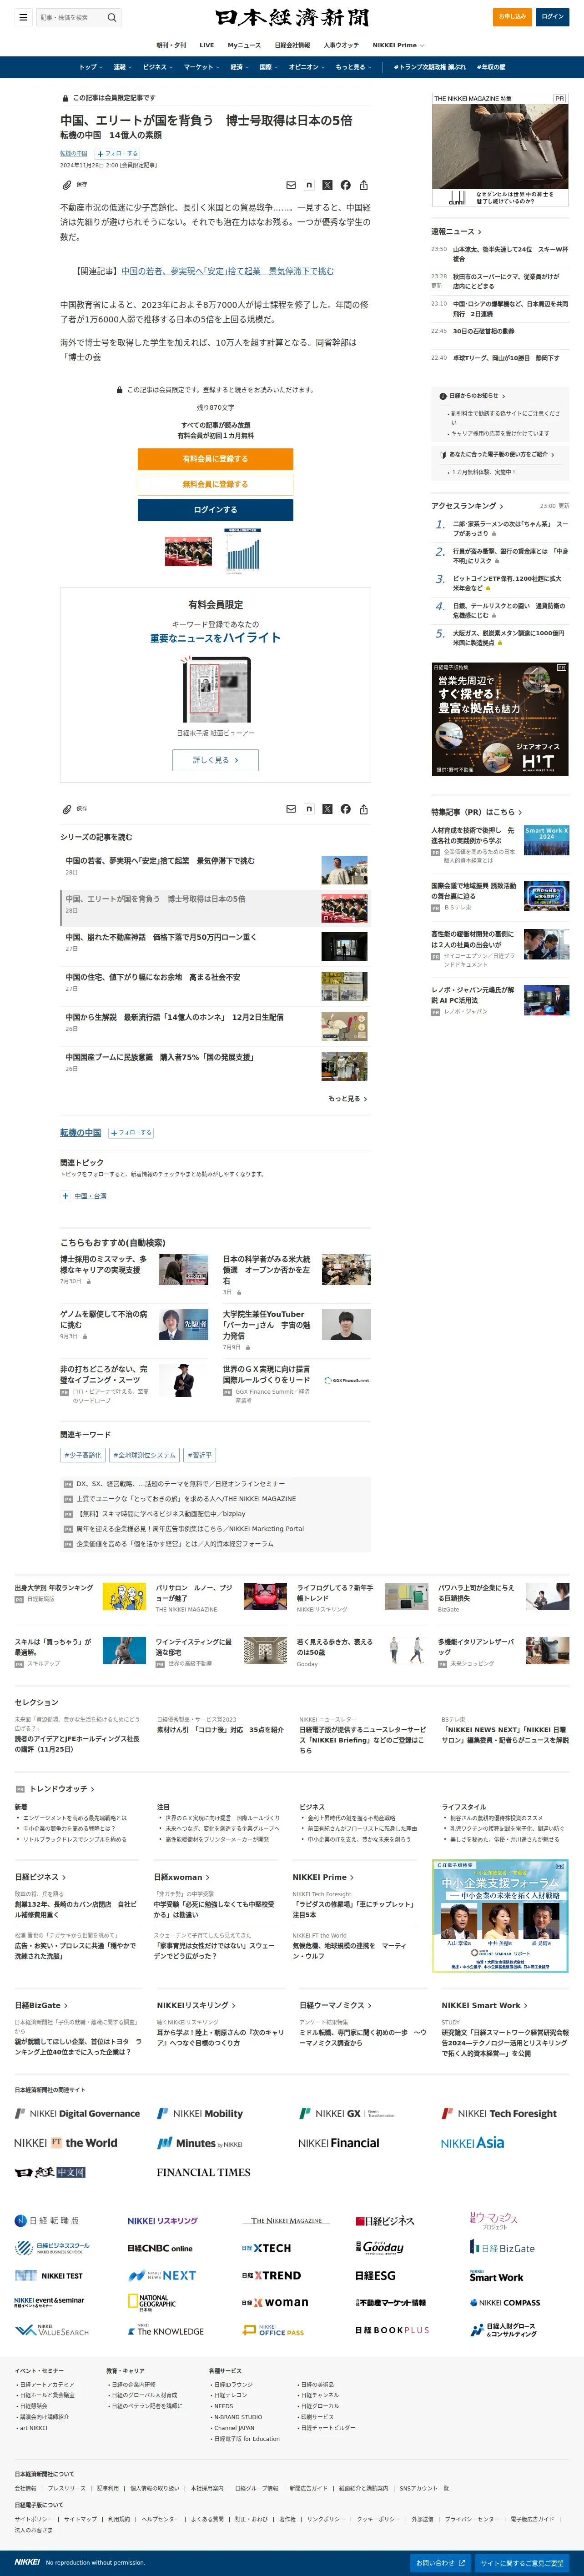Click the magnifier search icon

(112, 17)
